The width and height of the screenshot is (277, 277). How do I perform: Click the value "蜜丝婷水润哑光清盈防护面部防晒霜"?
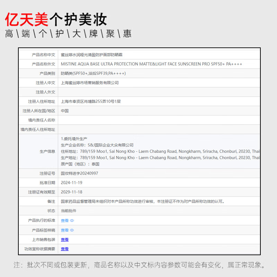coord(92,55)
